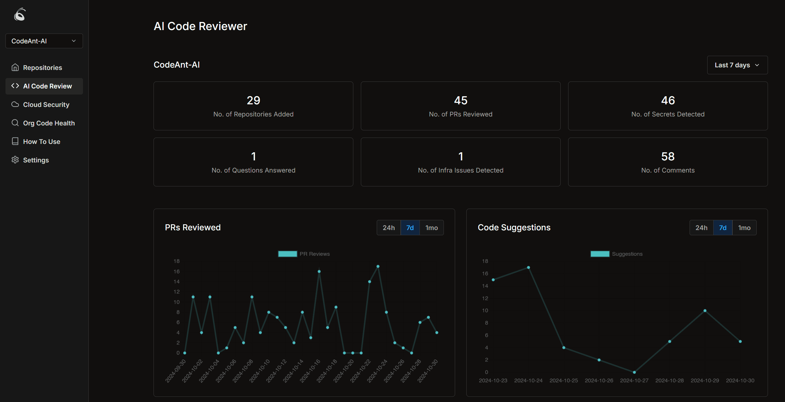Open AI Code Review via its code icon
The image size is (785, 402).
tap(15, 86)
